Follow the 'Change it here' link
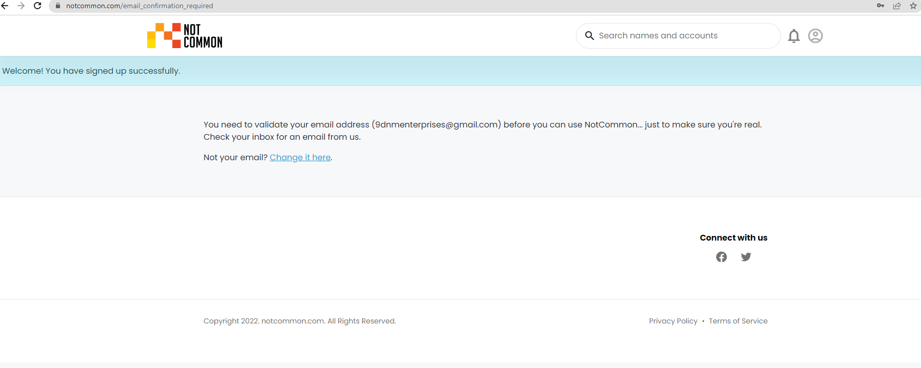This screenshot has height=368, width=921. [x=300, y=157]
